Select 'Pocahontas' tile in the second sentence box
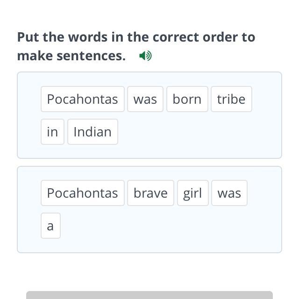Image resolution: width=299 pixels, height=299 pixels. tap(83, 193)
